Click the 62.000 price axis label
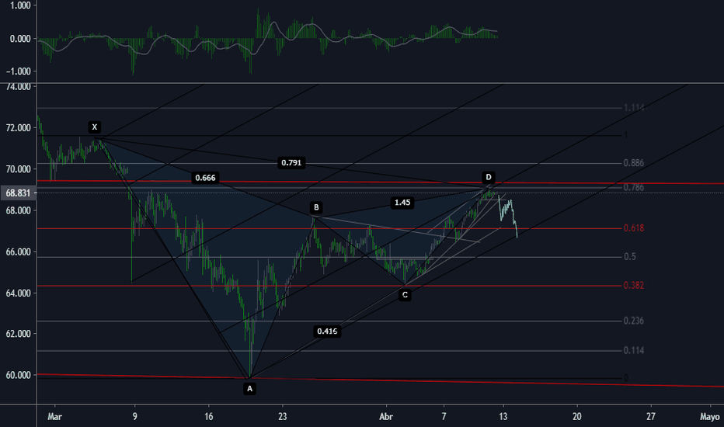This screenshot has width=724, height=427. click(x=19, y=334)
